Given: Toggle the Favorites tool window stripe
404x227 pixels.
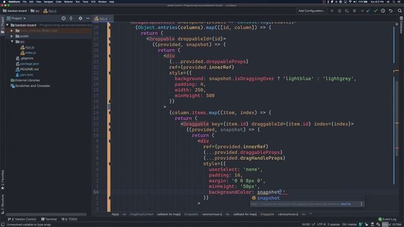Looking at the screenshot, I should tap(3, 180).
